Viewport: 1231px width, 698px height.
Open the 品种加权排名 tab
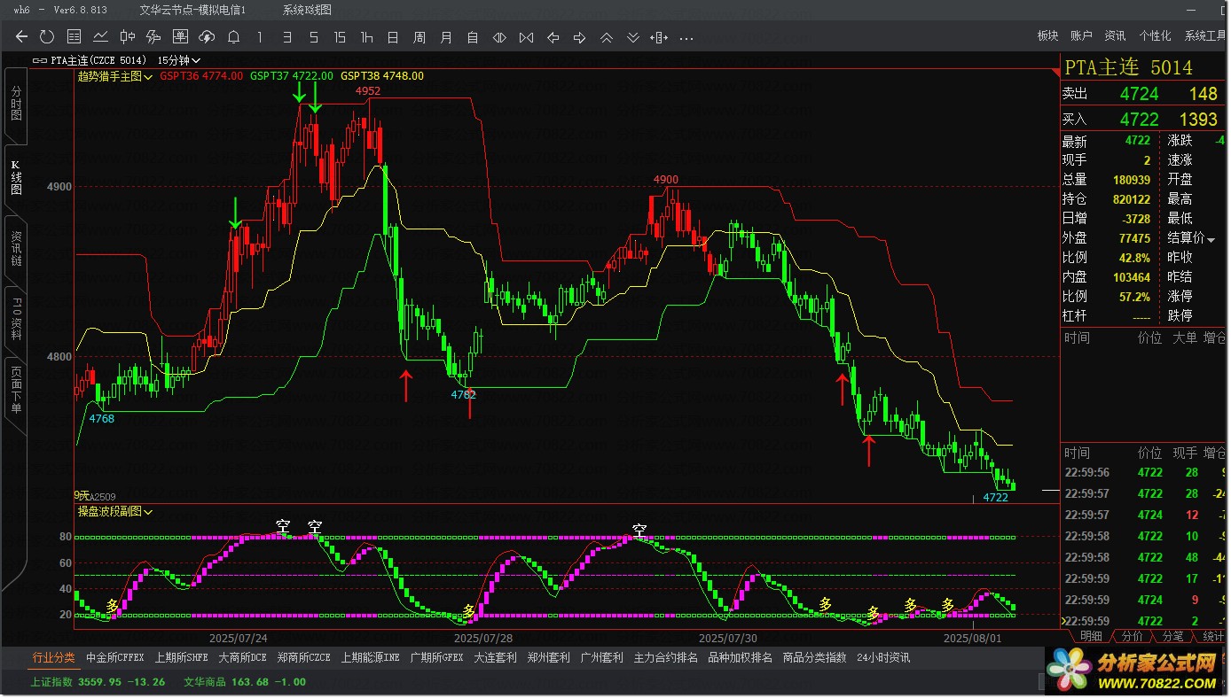tap(740, 658)
